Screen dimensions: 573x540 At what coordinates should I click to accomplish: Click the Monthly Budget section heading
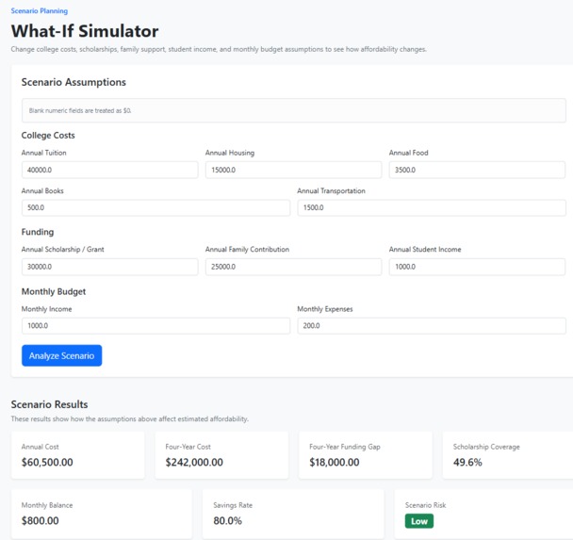click(x=54, y=291)
